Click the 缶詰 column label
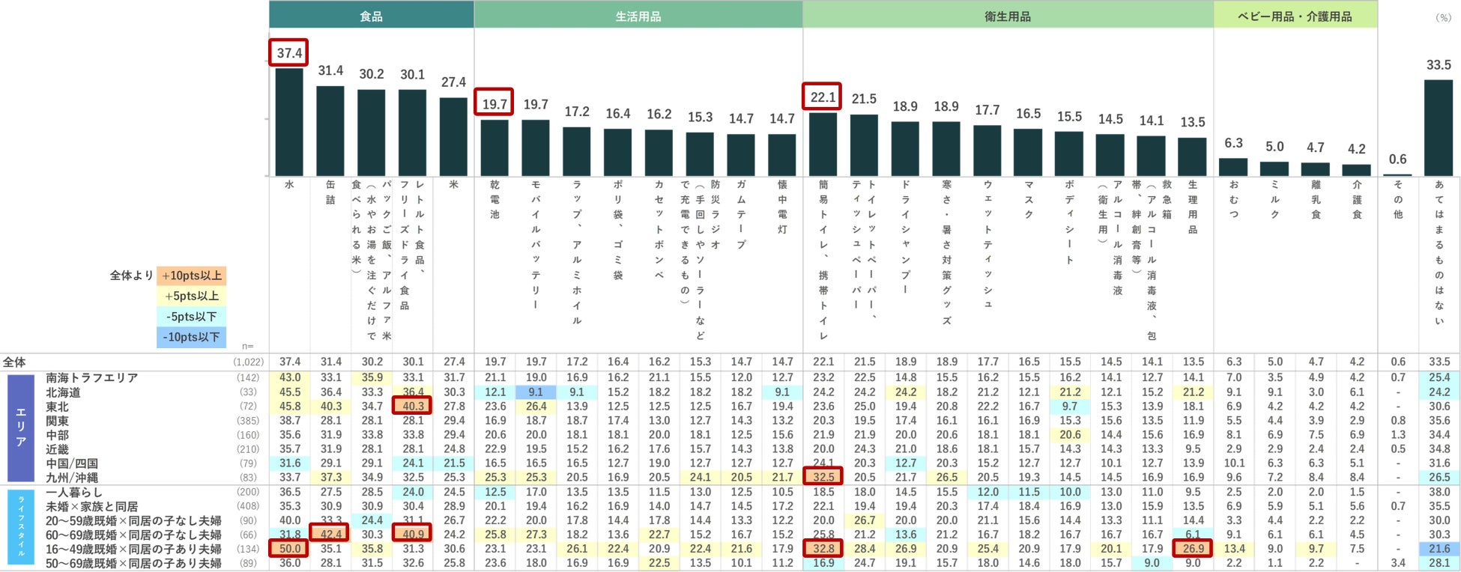 point(330,192)
